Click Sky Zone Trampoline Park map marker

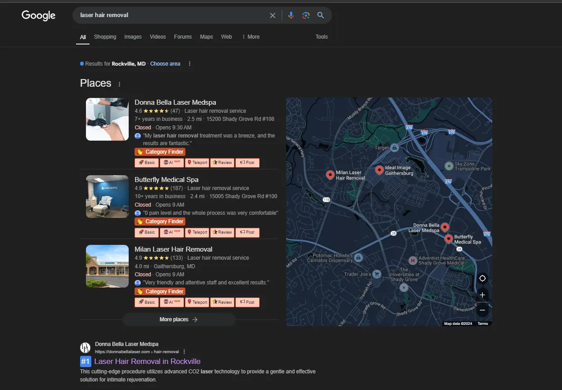click(x=449, y=166)
